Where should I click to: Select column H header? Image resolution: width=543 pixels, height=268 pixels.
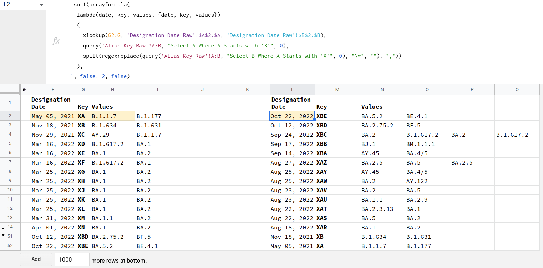pyautogui.click(x=113, y=90)
